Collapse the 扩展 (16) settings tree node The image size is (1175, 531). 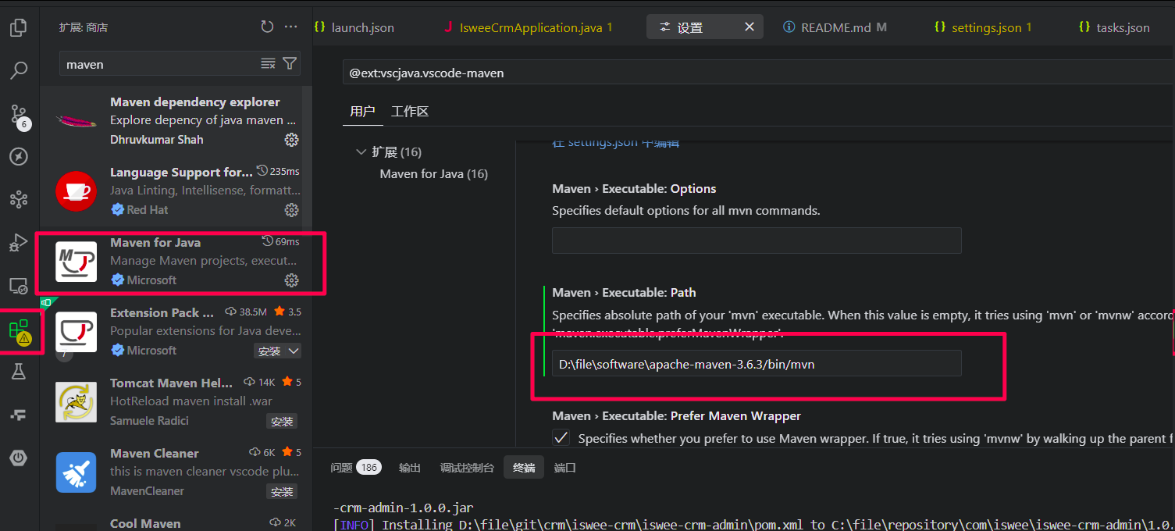[x=361, y=151]
